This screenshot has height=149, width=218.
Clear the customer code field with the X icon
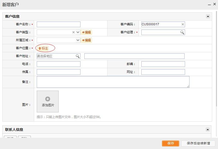pyautogui.click(x=183, y=24)
